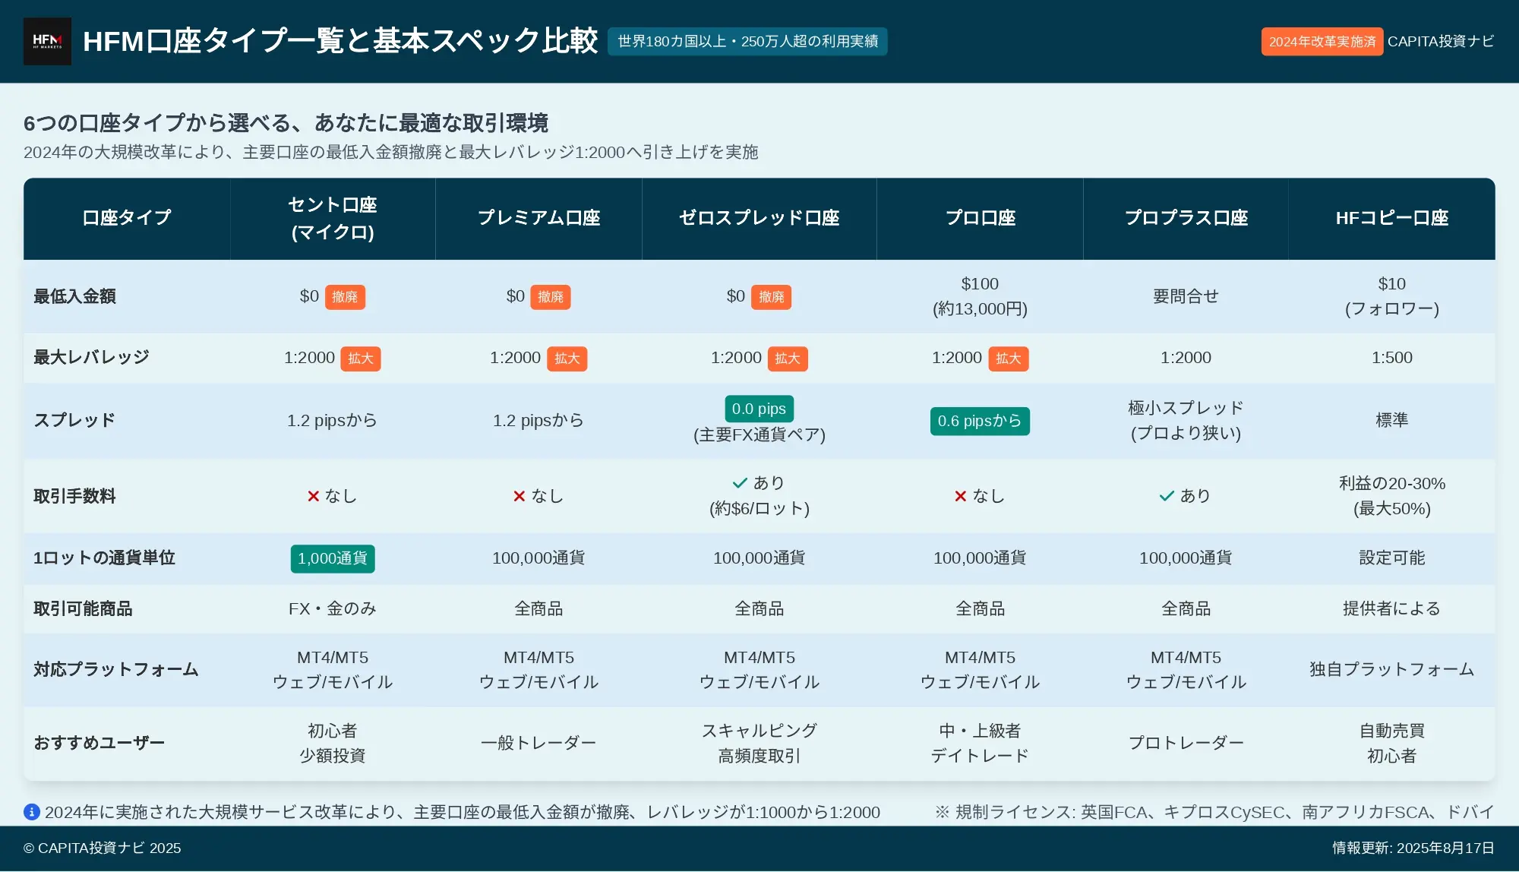
Task: Select the プロ口座 column header
Action: [980, 219]
